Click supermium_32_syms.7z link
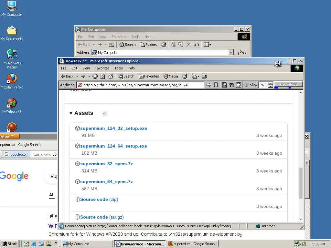 pyautogui.click(x=106, y=164)
